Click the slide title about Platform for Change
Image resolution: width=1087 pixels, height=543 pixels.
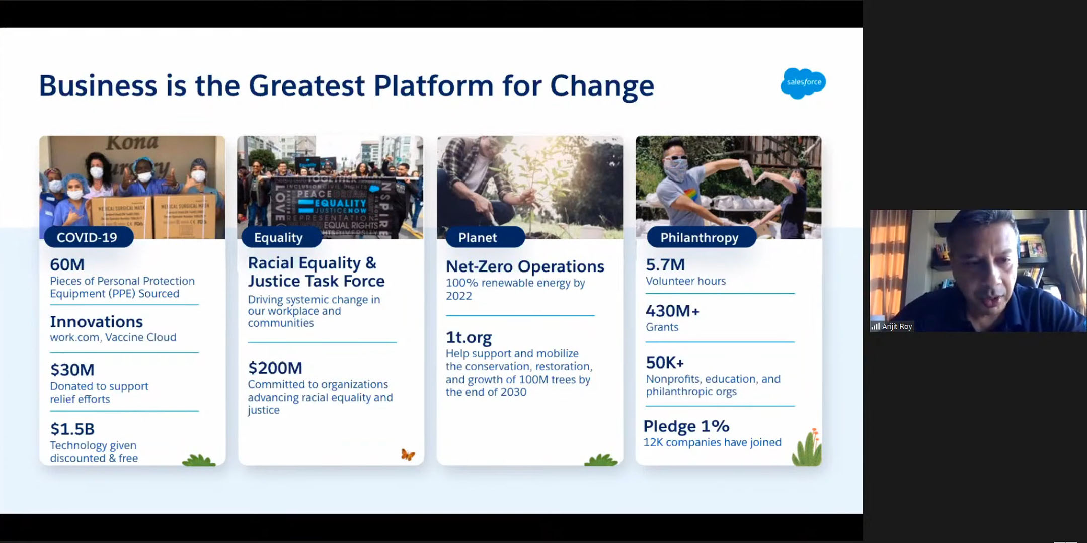(347, 86)
